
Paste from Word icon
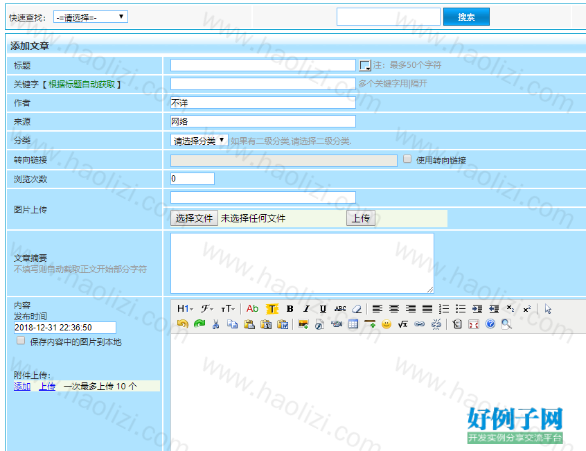[283, 324]
